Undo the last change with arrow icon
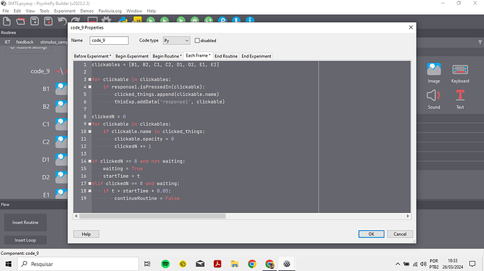 (x=62, y=21)
